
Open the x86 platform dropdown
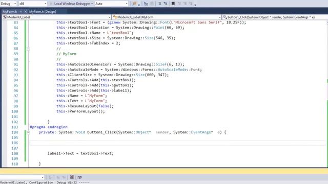(x=33, y=4)
